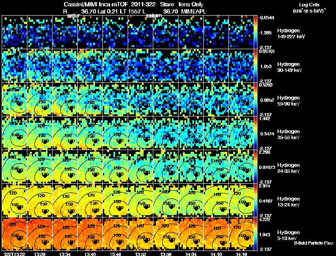Image resolution: width=336 pixels, height=256 pixels.
Task: Click the 322T13:22 time label
Action: [14, 254]
